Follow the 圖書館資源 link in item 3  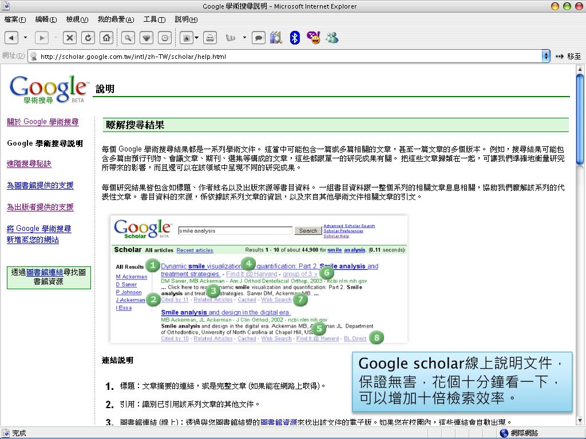coord(279,422)
